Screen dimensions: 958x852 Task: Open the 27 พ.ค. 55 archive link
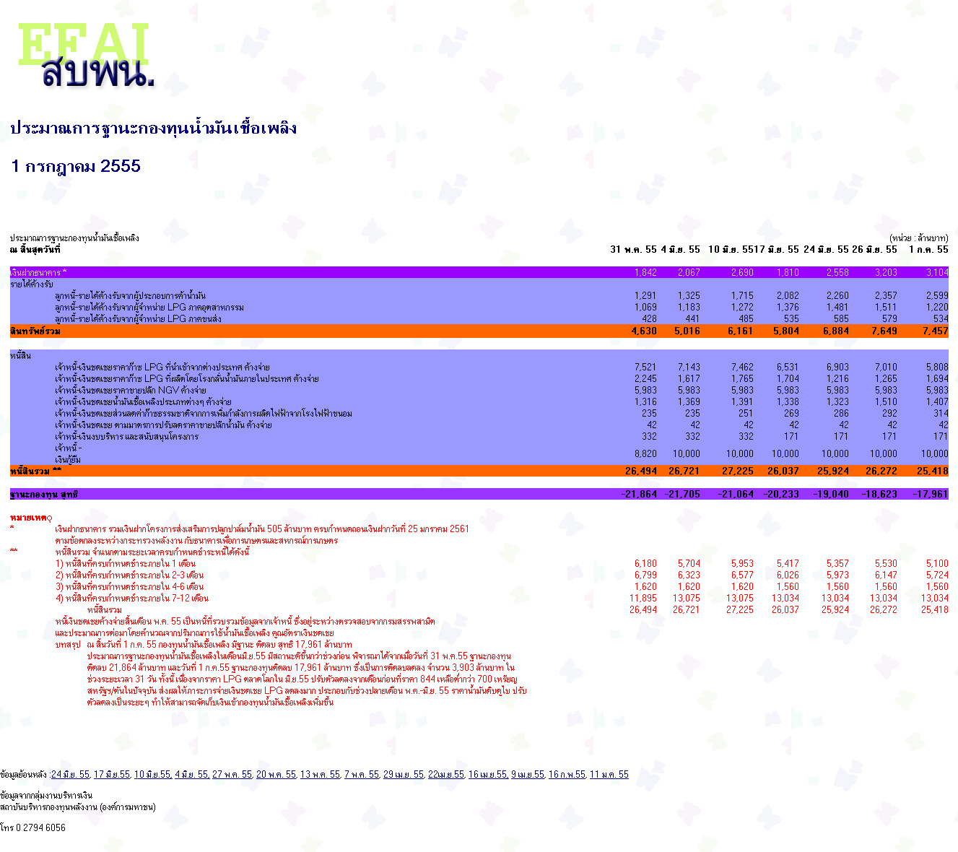coord(232,775)
